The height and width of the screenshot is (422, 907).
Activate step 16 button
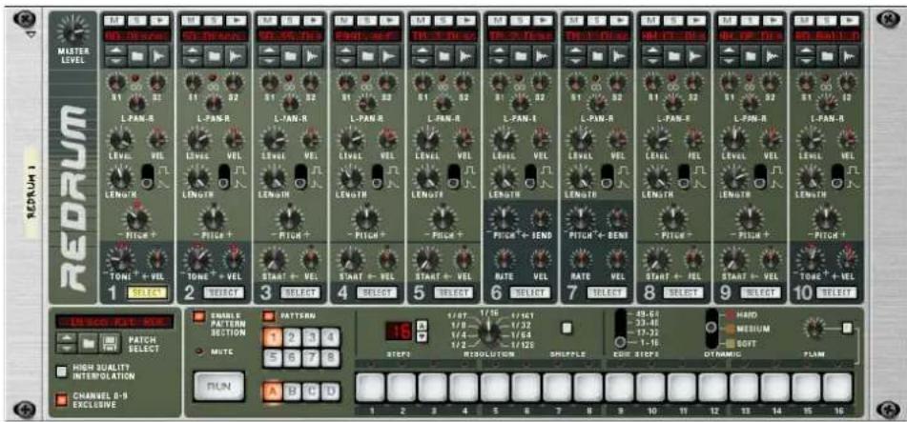coord(837,388)
